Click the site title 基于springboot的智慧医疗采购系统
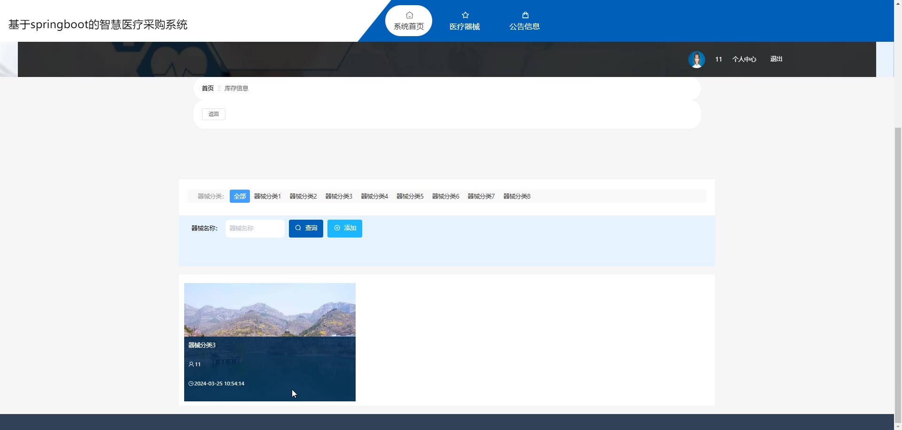The height and width of the screenshot is (430, 902). tap(98, 24)
